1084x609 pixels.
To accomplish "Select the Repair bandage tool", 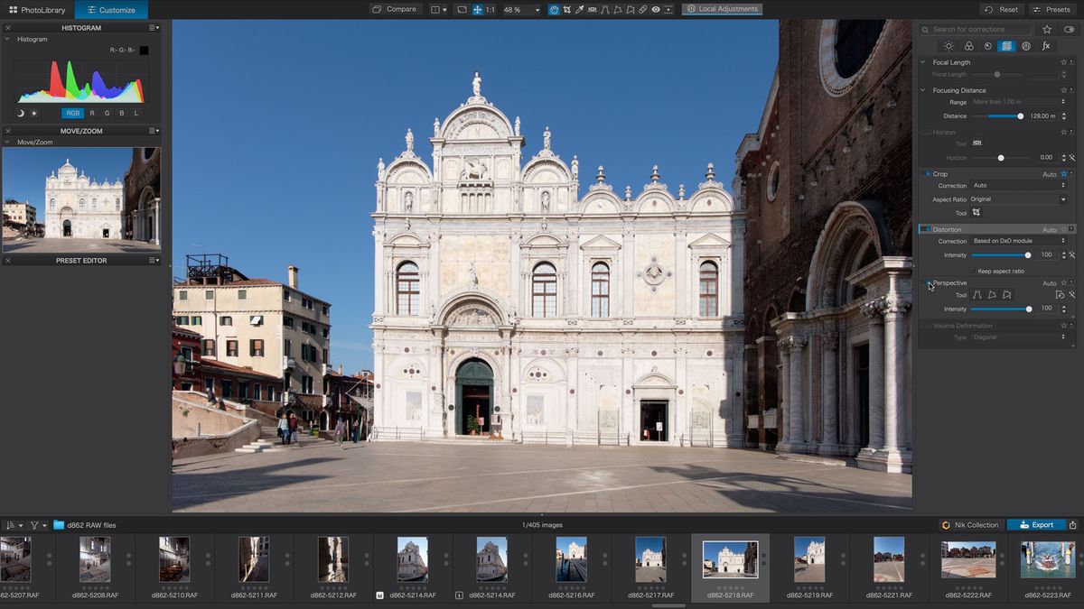I will click(643, 9).
